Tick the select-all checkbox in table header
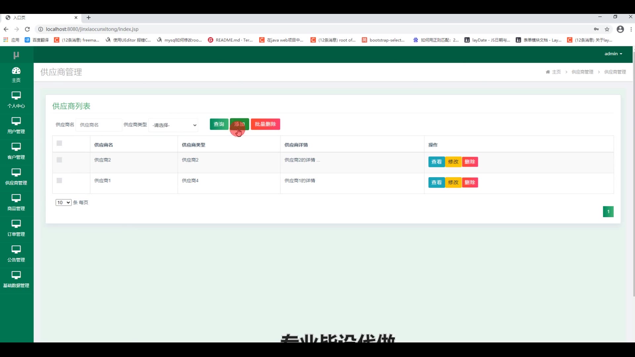Viewport: 635px width, 357px height. (x=59, y=143)
